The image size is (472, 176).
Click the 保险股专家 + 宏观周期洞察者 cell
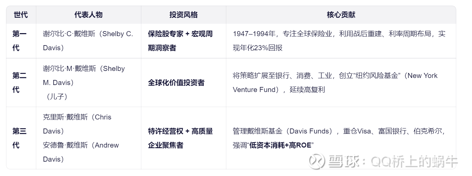(x=180, y=41)
